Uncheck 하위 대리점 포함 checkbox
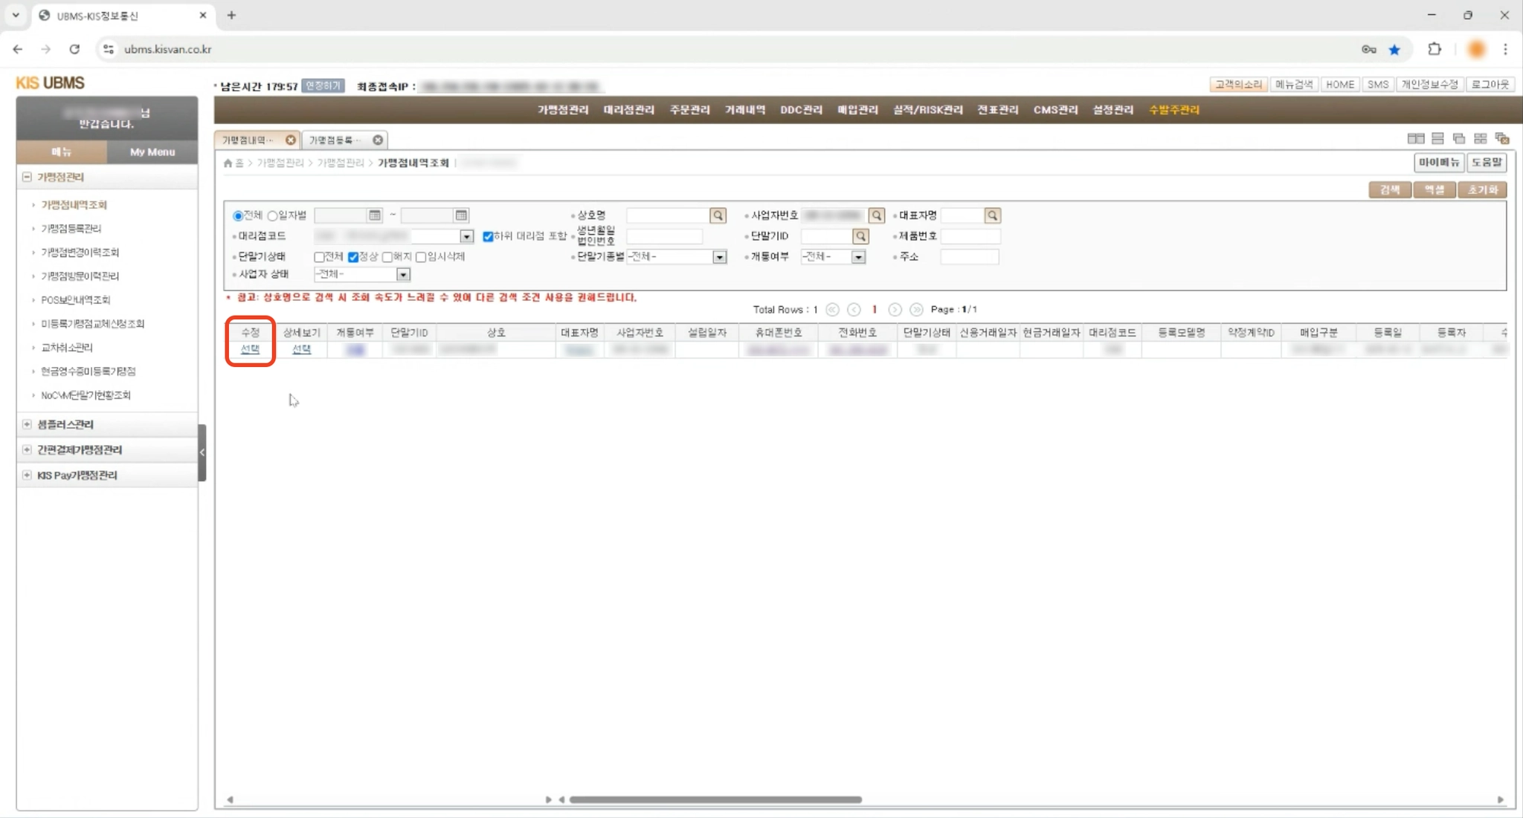The width and height of the screenshot is (1523, 818). coord(488,236)
